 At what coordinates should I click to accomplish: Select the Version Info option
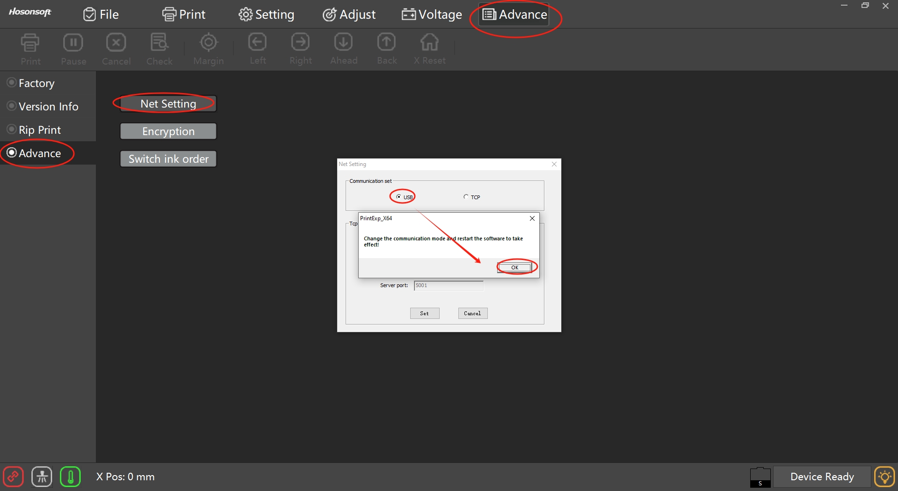12,106
